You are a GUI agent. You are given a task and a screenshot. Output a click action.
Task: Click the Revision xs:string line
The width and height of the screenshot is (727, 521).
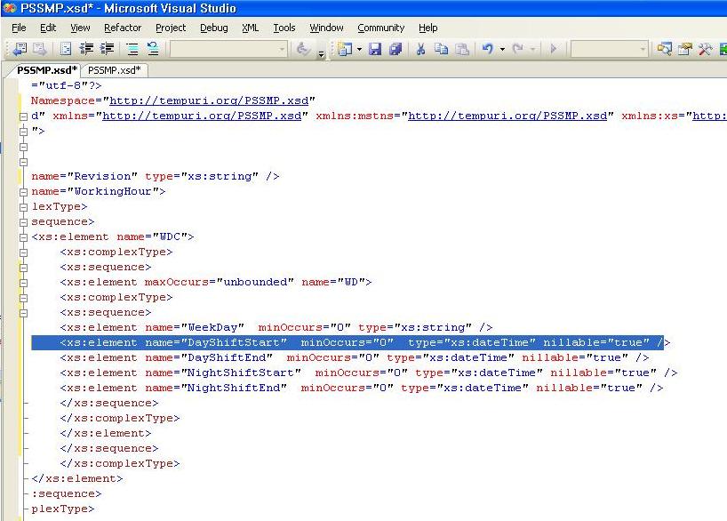click(x=156, y=176)
